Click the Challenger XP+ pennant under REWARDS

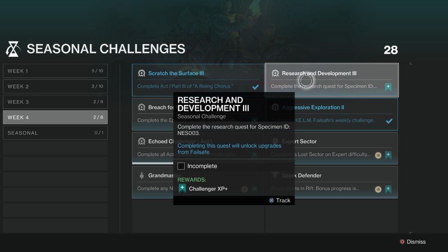point(183,189)
